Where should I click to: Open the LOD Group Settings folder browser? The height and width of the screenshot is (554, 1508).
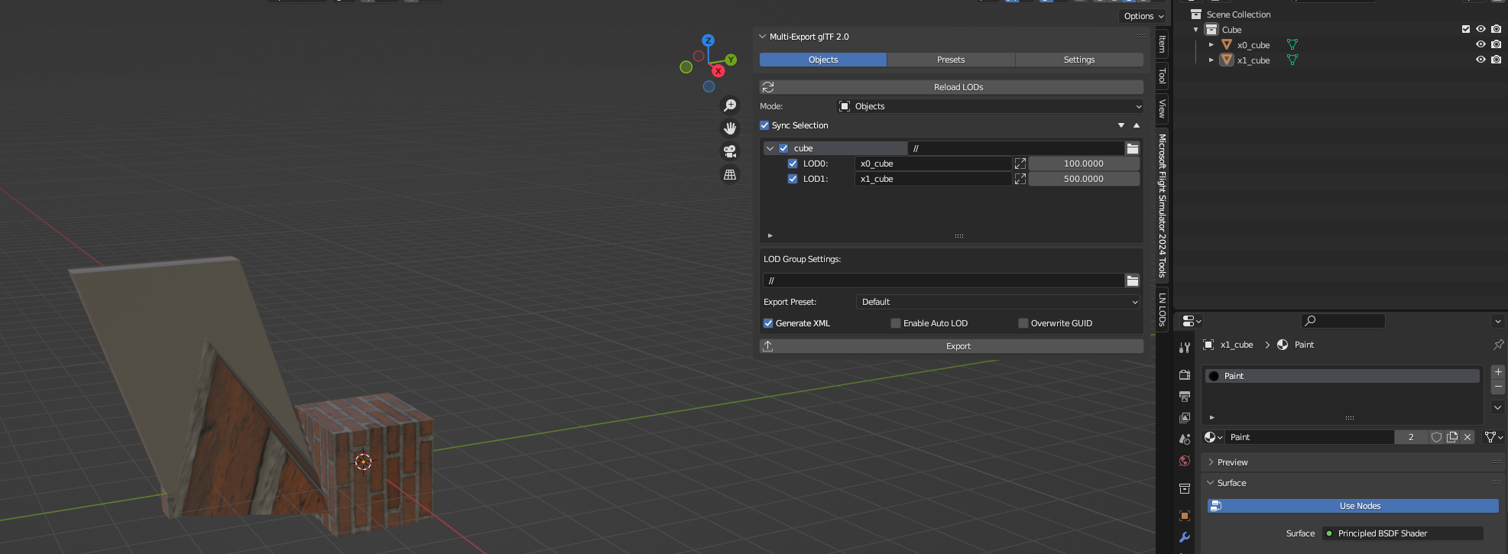click(1132, 281)
